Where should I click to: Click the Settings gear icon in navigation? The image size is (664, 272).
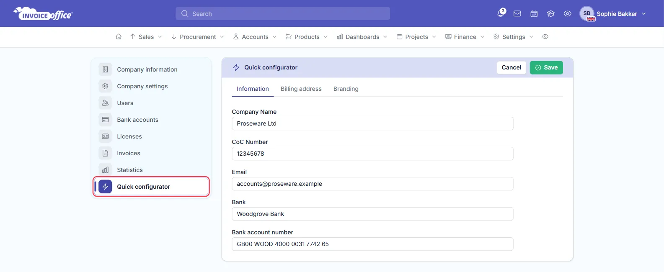tap(496, 37)
